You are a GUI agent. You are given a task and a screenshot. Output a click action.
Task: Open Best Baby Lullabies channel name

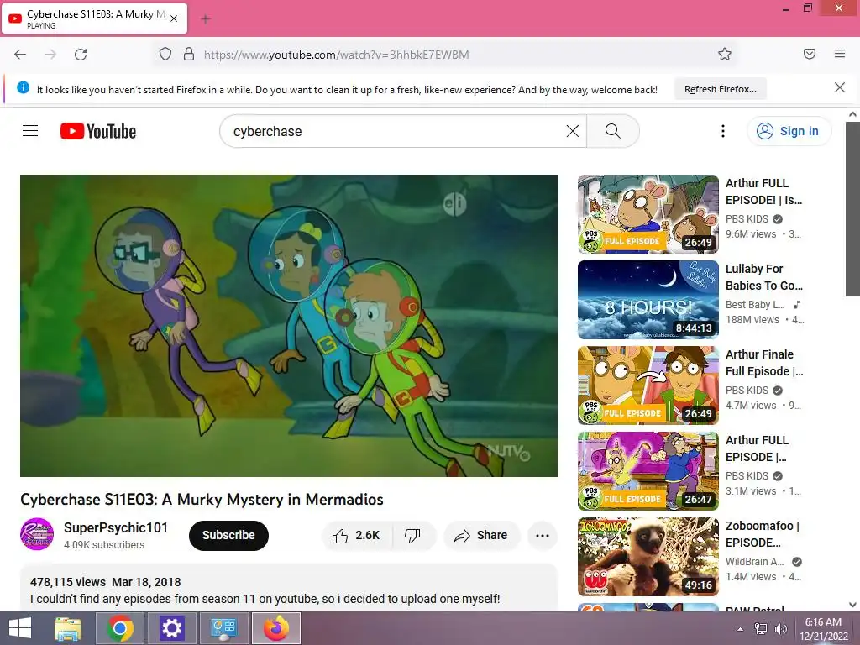point(755,304)
